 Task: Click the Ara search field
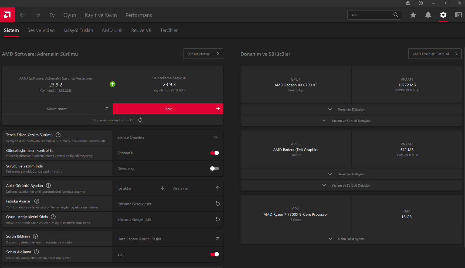[x=370, y=15]
